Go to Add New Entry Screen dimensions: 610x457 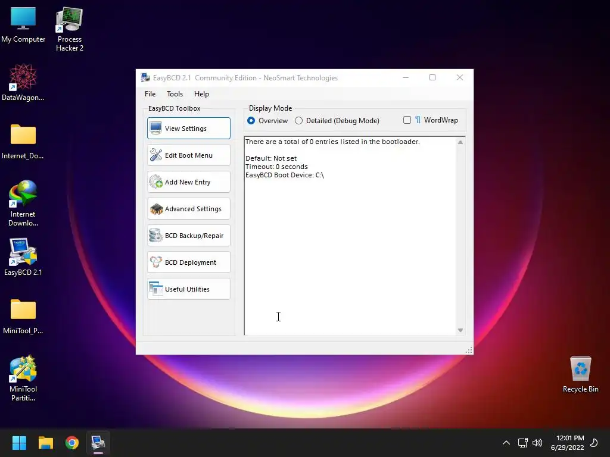coord(189,182)
